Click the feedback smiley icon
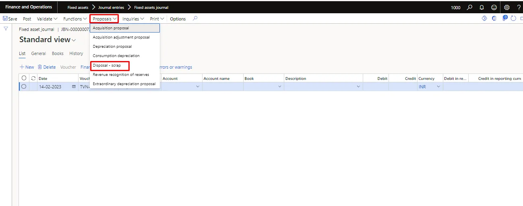This screenshot has height=206, width=523. click(494, 7)
